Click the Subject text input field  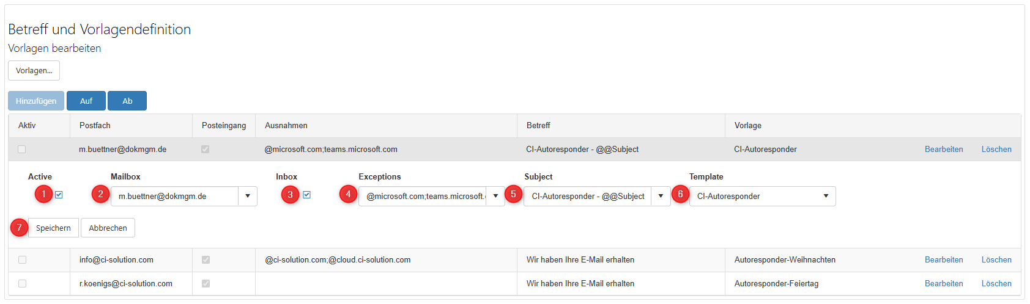click(588, 197)
